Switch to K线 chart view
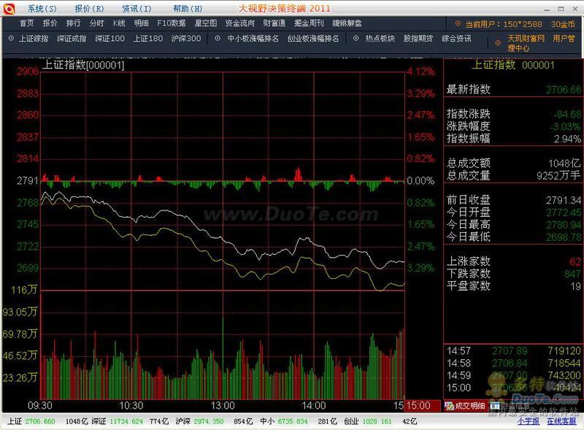 click(119, 23)
